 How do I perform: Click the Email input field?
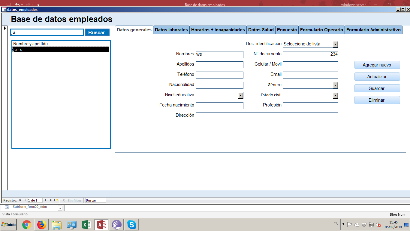coord(311,75)
